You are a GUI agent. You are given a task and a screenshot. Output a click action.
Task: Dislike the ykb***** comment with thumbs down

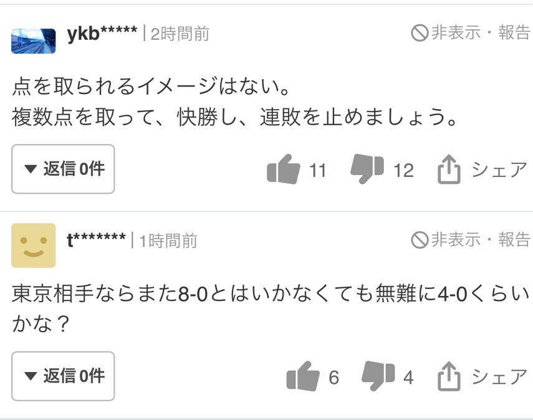[x=367, y=169]
